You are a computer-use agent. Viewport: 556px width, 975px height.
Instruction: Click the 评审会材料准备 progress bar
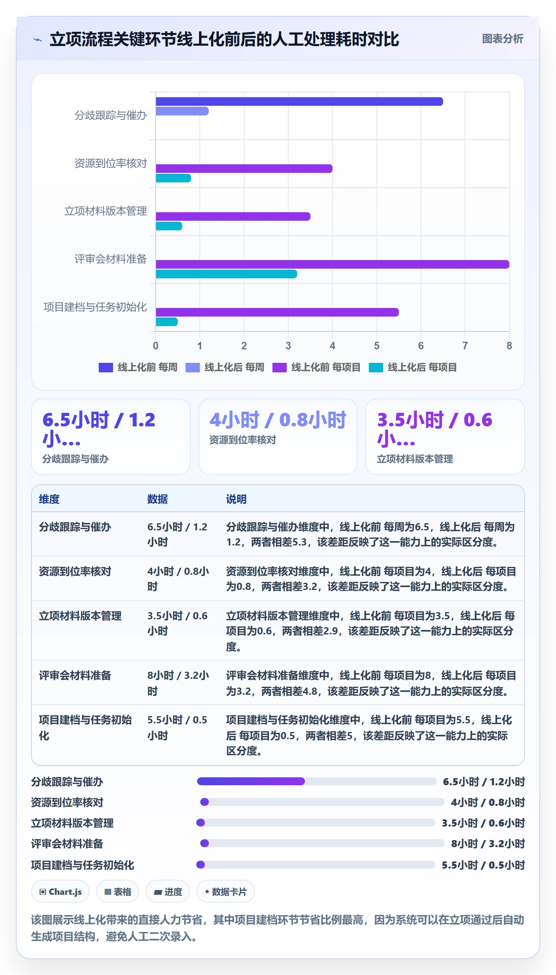[322, 843]
